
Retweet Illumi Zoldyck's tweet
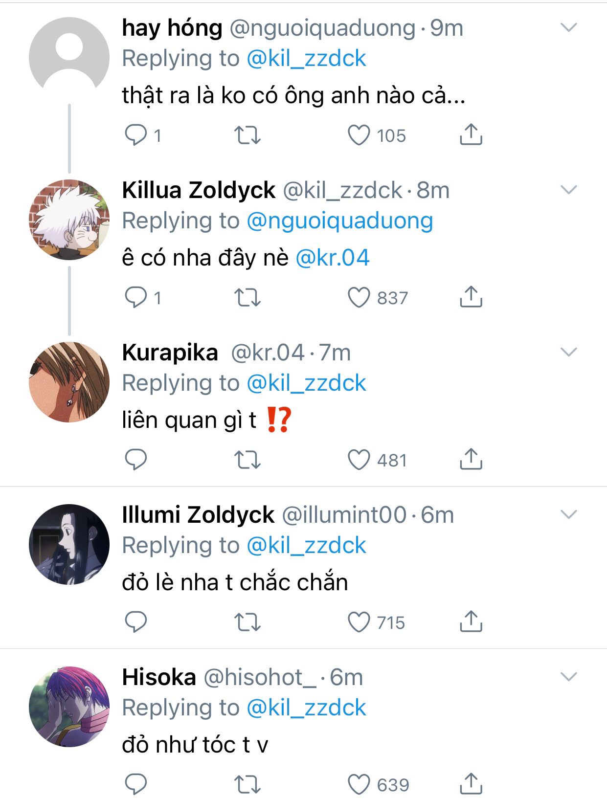click(x=247, y=622)
